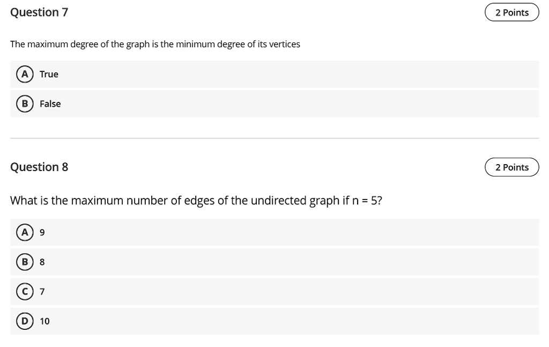This screenshot has width=549, height=347.
Task: Click the 2 Points badge for Question 8
Action: 511,167
